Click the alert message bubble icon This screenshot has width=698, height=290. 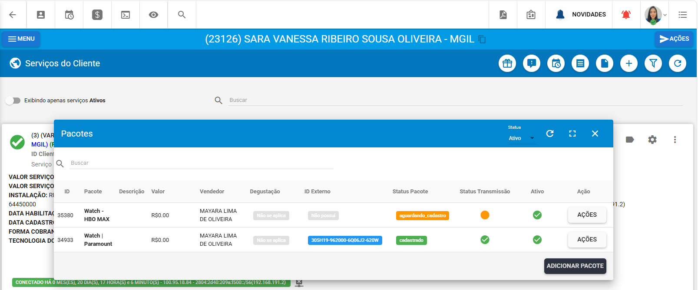point(532,64)
